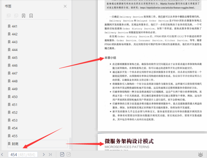Delete the bookmark with the minus bookmark icon

click(31, 16)
